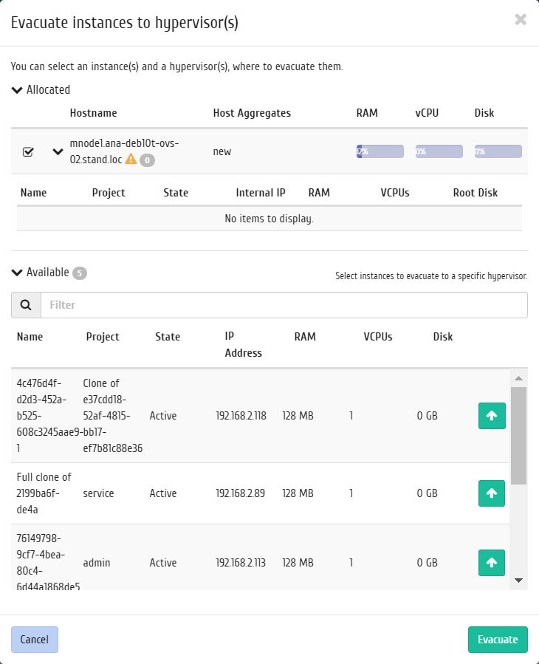Click the search magnifier icon by Filter
This screenshot has height=664, width=539.
[x=26, y=305]
